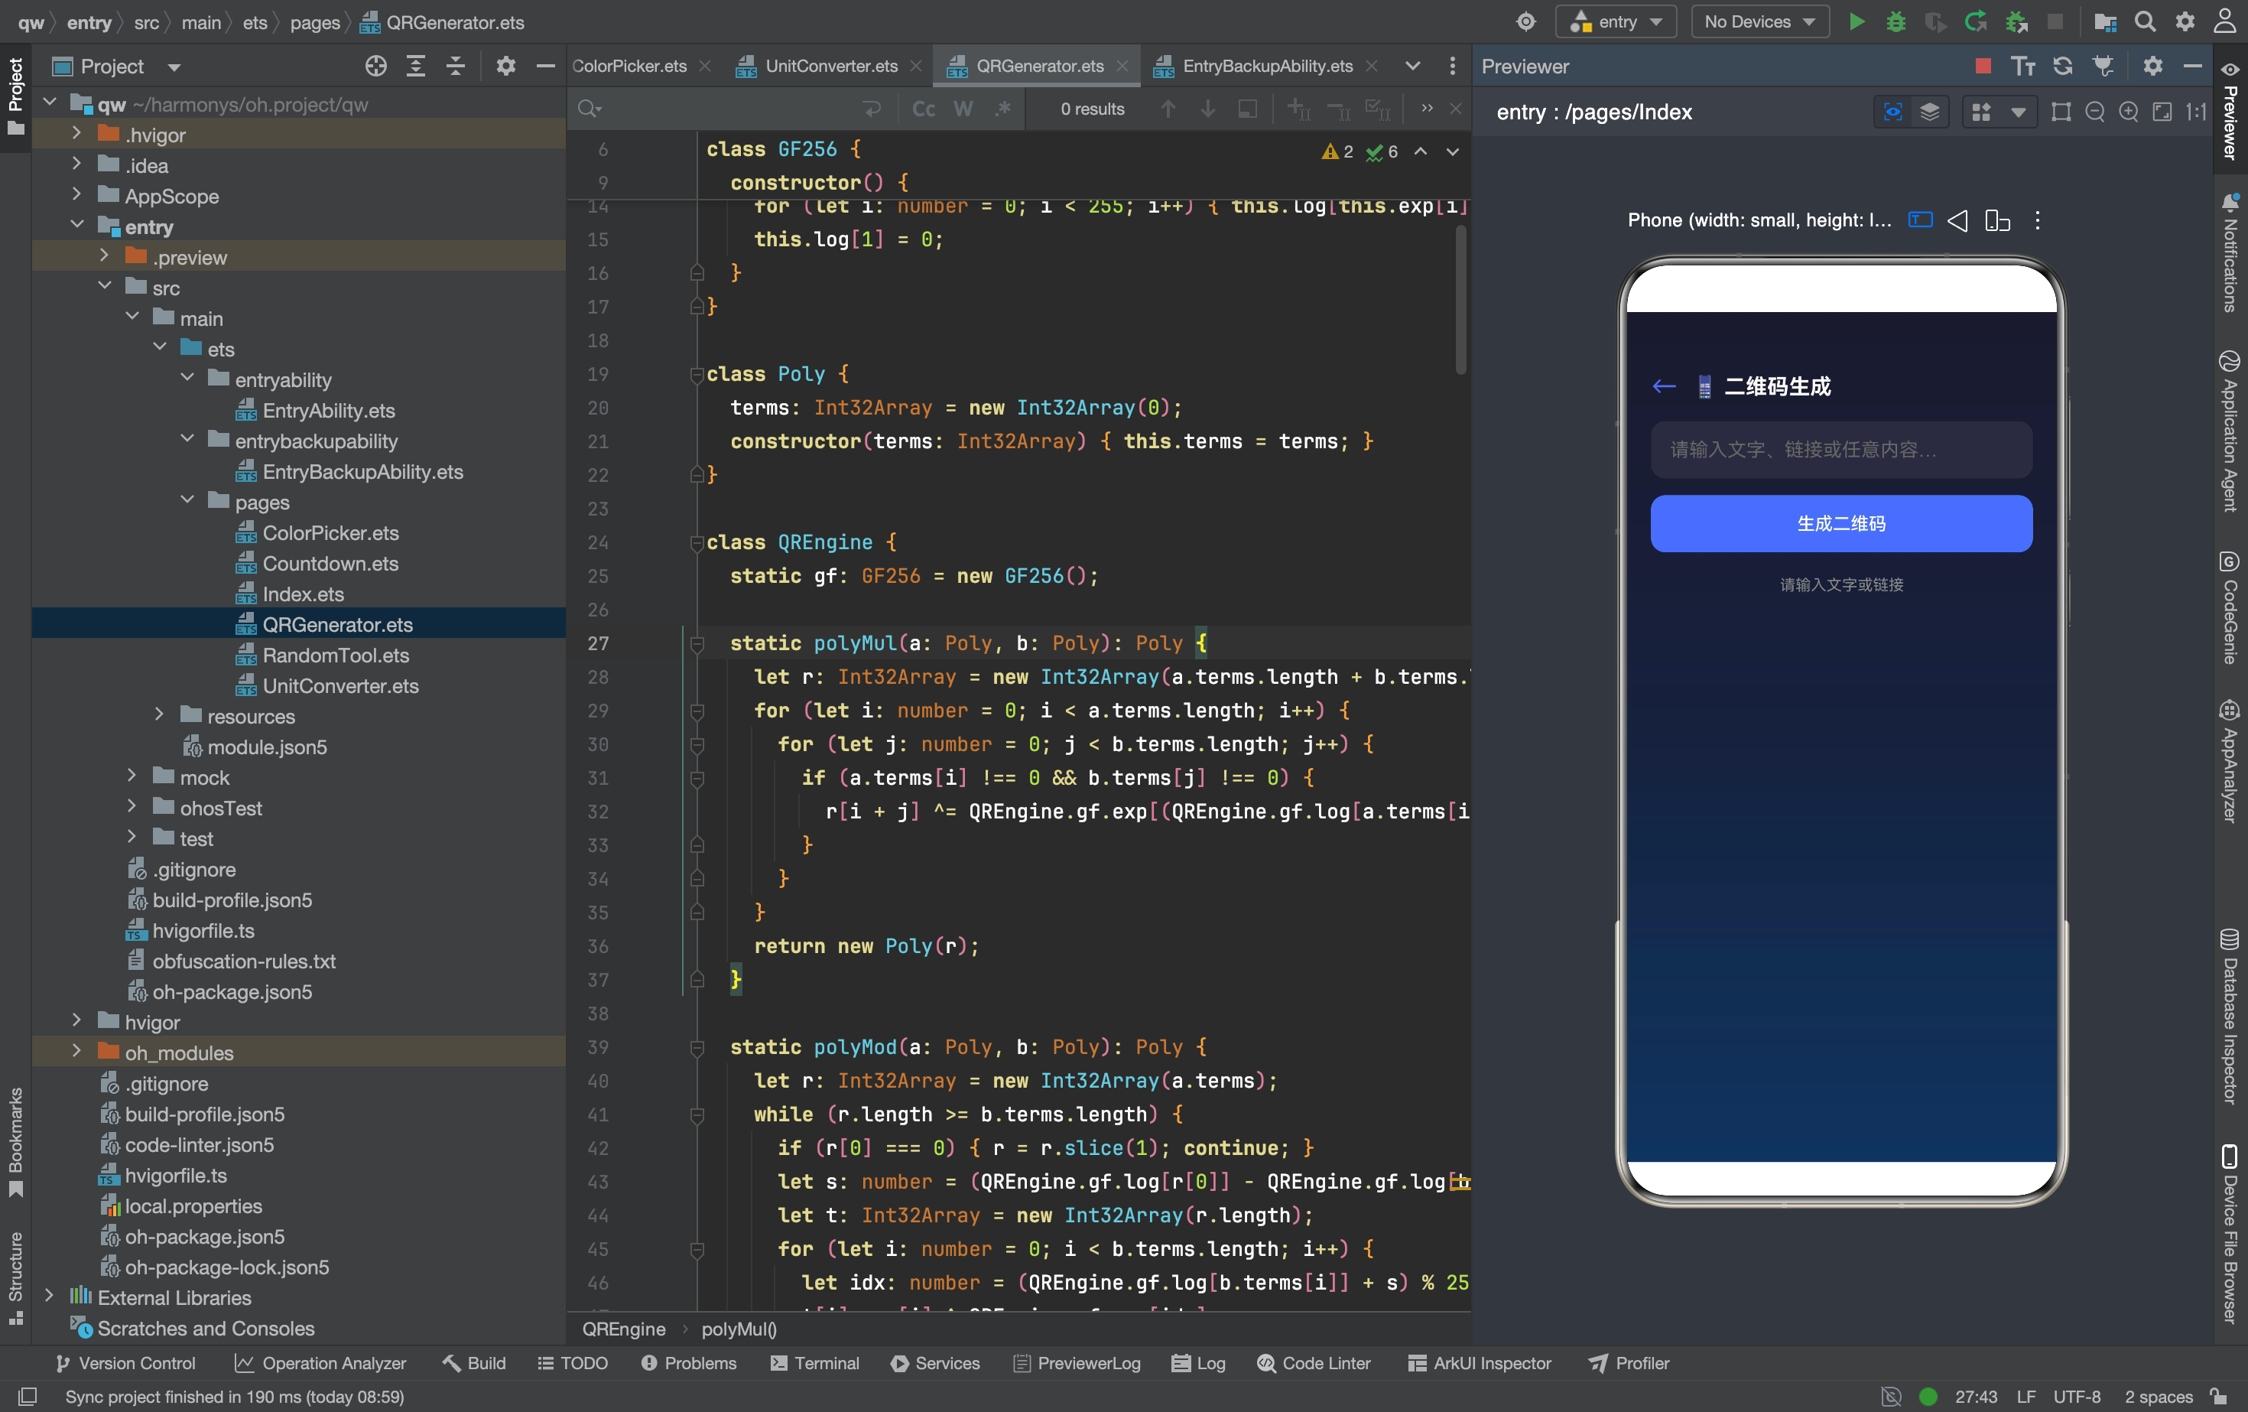2248x1412 pixels.
Task: Open IDE settings gear in top toolbar
Action: (2185, 21)
